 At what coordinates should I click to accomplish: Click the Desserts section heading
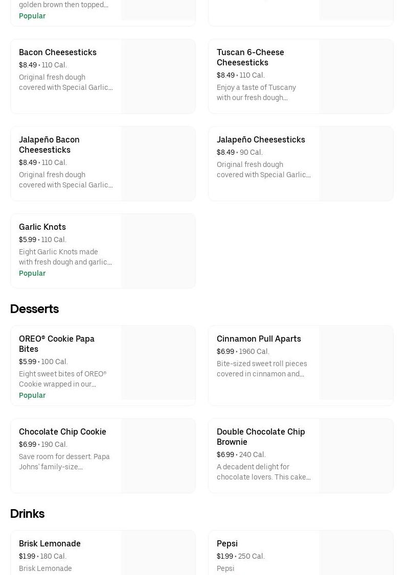(x=34, y=309)
